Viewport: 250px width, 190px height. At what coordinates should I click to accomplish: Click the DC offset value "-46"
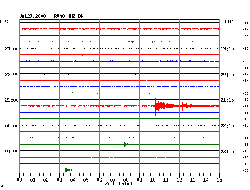245,151
